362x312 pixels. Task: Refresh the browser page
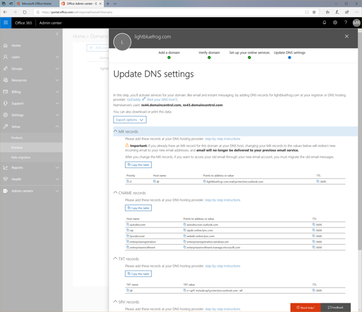pyautogui.click(x=24, y=12)
